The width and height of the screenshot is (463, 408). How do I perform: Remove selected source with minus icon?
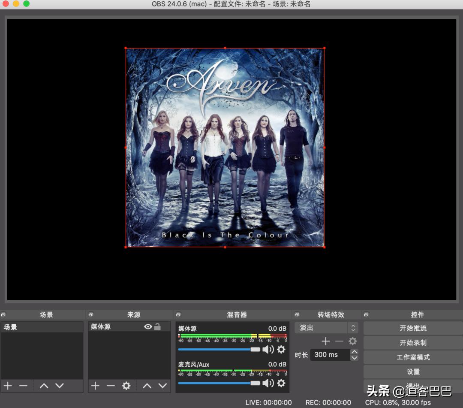click(x=111, y=386)
